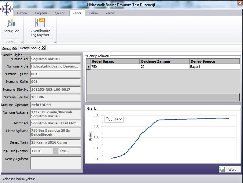243x183 pixels.
Task: Select the 20 Bekleme Zamanı cell
Action: (x=164, y=67)
